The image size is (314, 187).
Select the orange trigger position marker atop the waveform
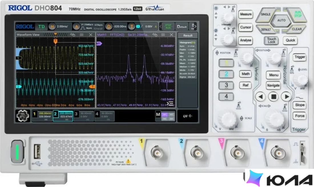coord(55,41)
